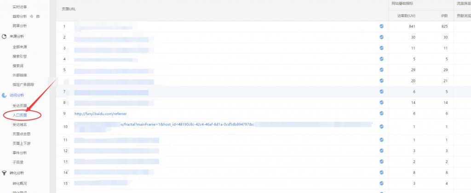This screenshot has height=193, width=471.
Task: Collapse the 转化分析 sidebar section
Action: 17,173
